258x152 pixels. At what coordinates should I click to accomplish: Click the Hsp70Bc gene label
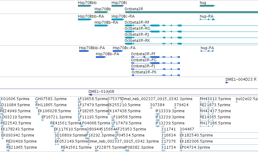click(119, 3)
